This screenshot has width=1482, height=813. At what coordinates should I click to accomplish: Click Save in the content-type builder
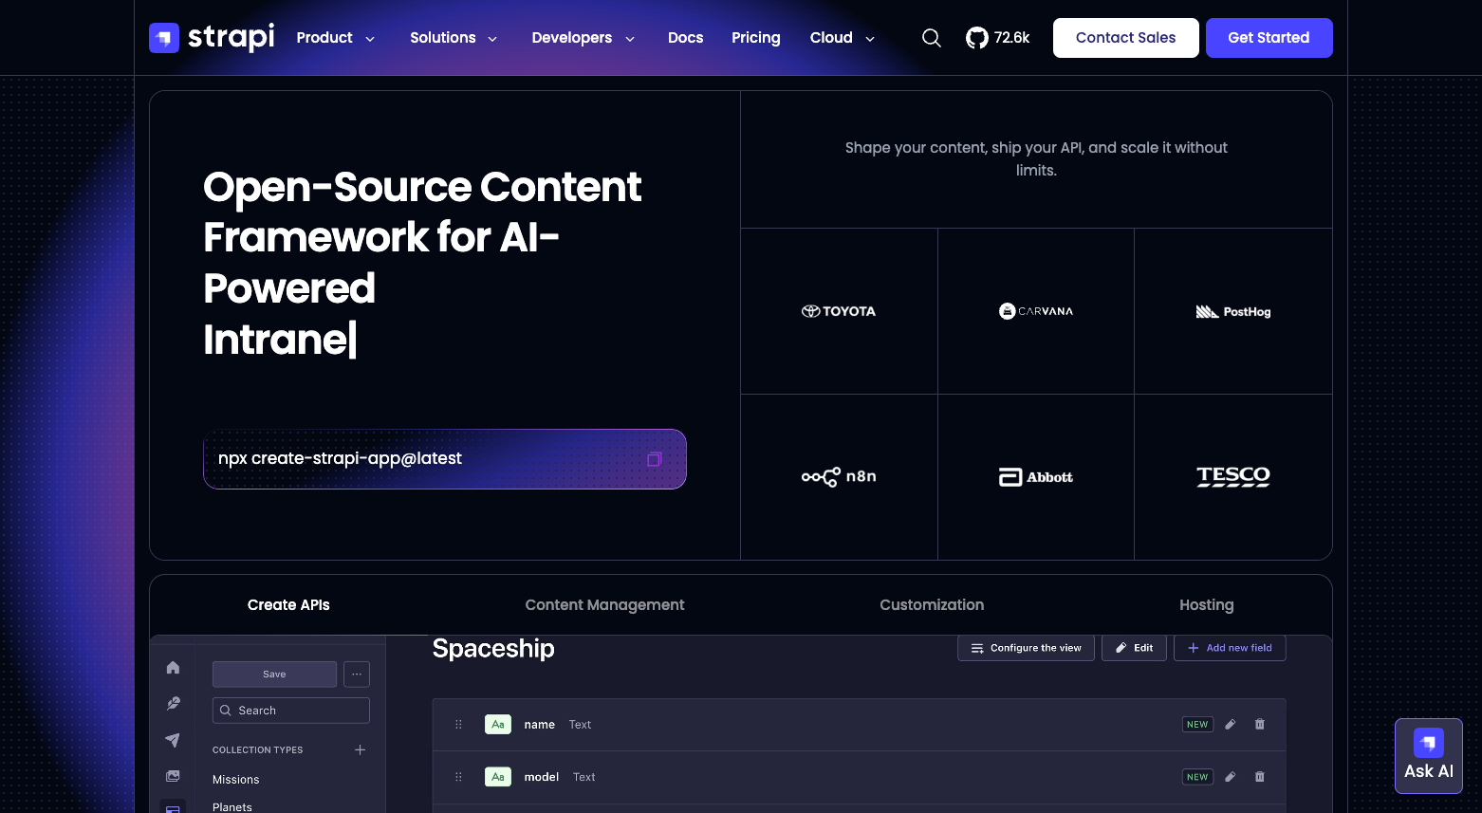click(274, 674)
